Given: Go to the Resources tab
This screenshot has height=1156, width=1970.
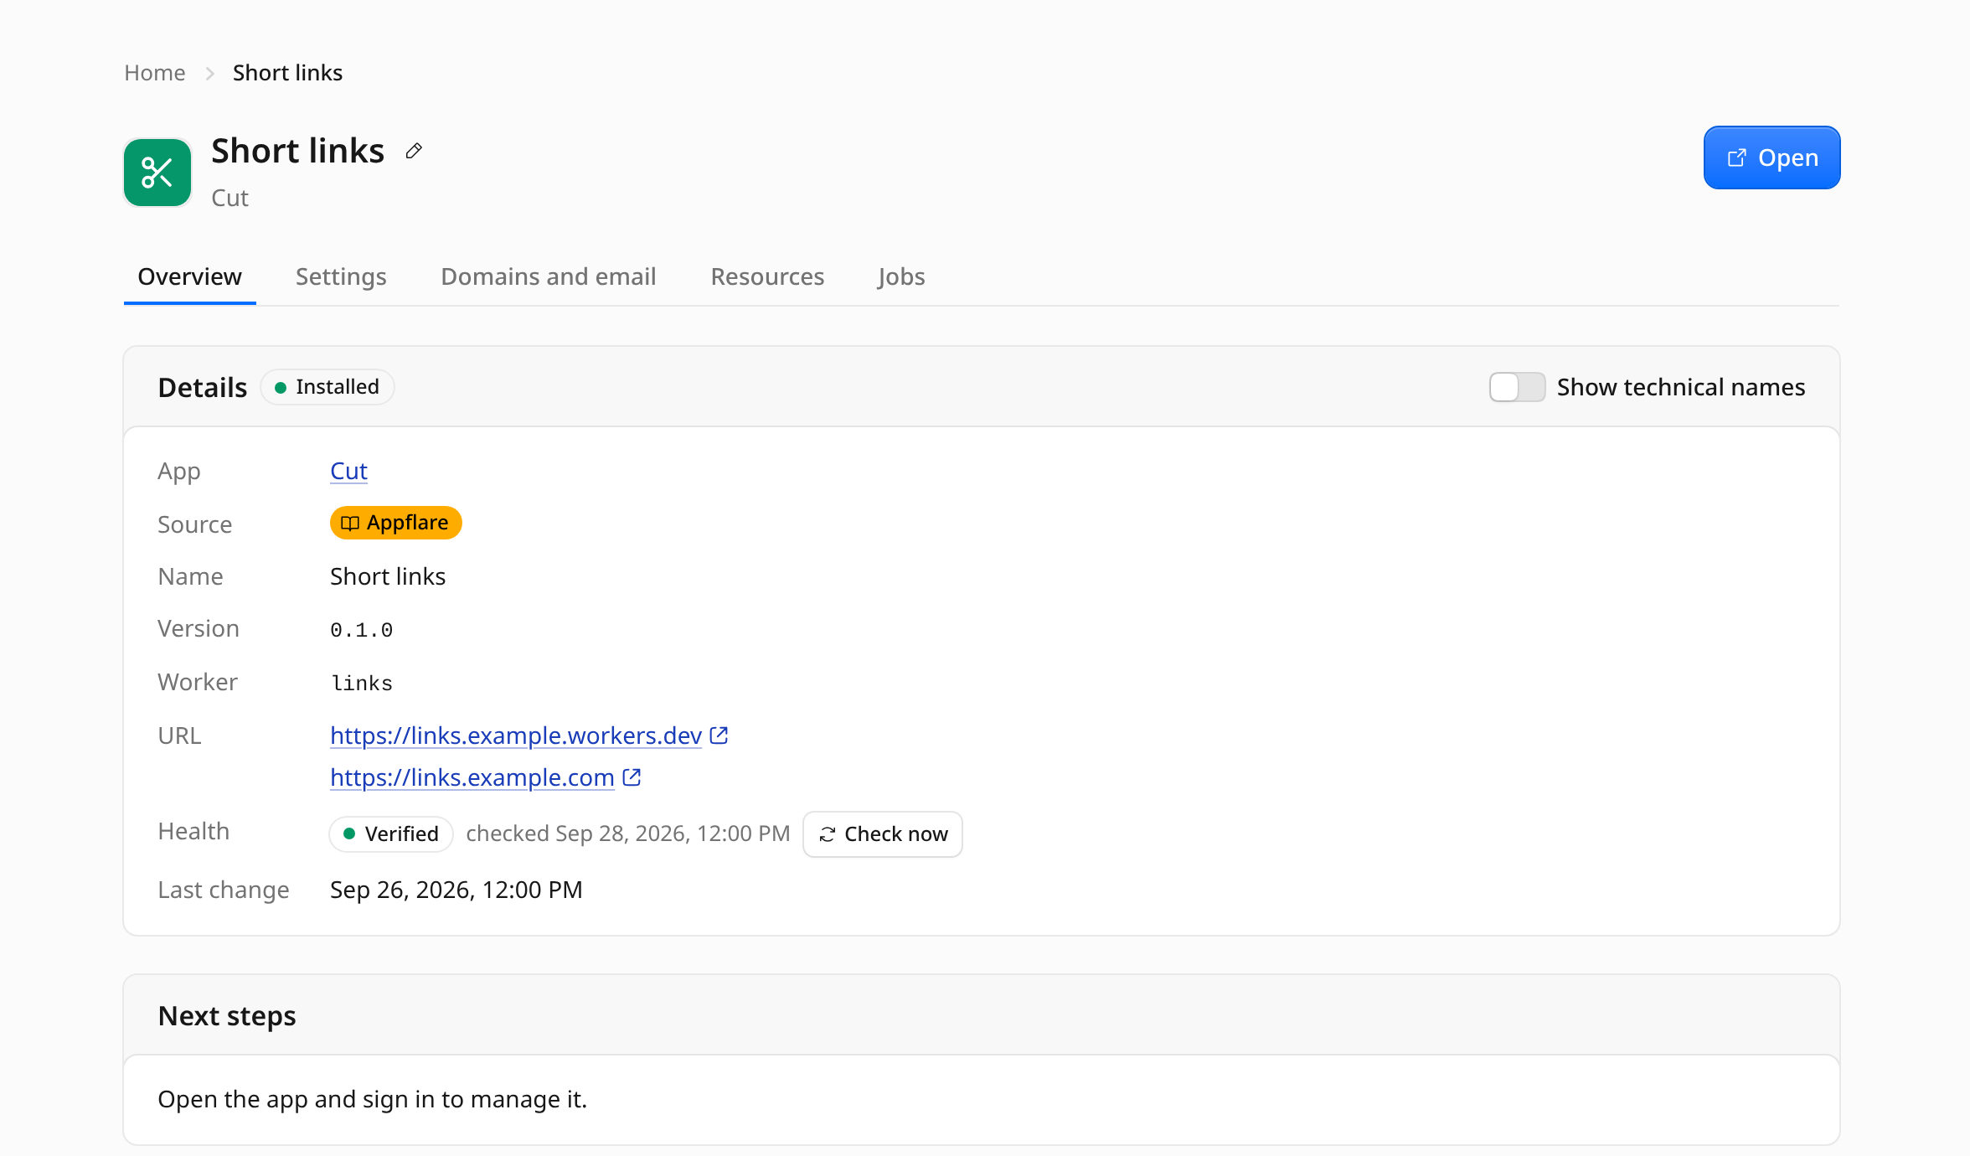Looking at the screenshot, I should pyautogui.click(x=767, y=277).
